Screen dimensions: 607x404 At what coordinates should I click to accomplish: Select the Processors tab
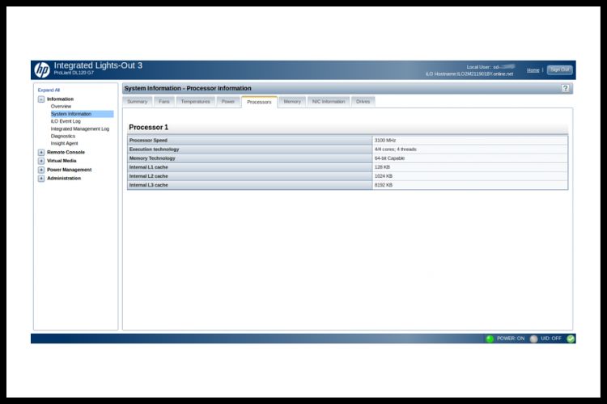pos(259,102)
